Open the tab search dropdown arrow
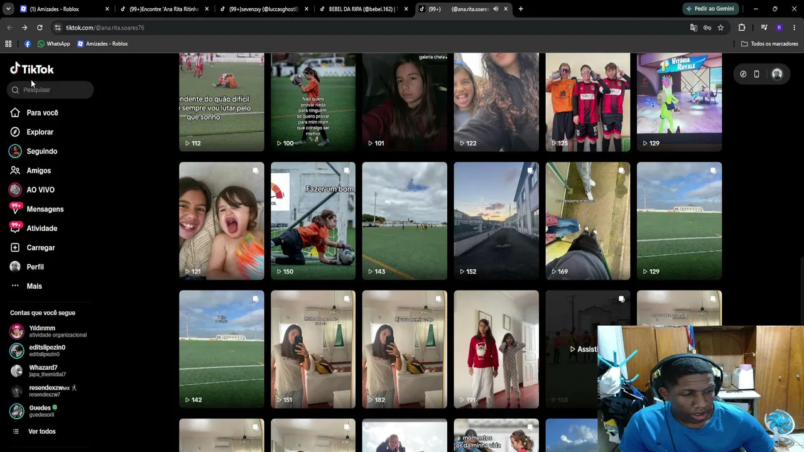804x452 pixels. pos(8,9)
